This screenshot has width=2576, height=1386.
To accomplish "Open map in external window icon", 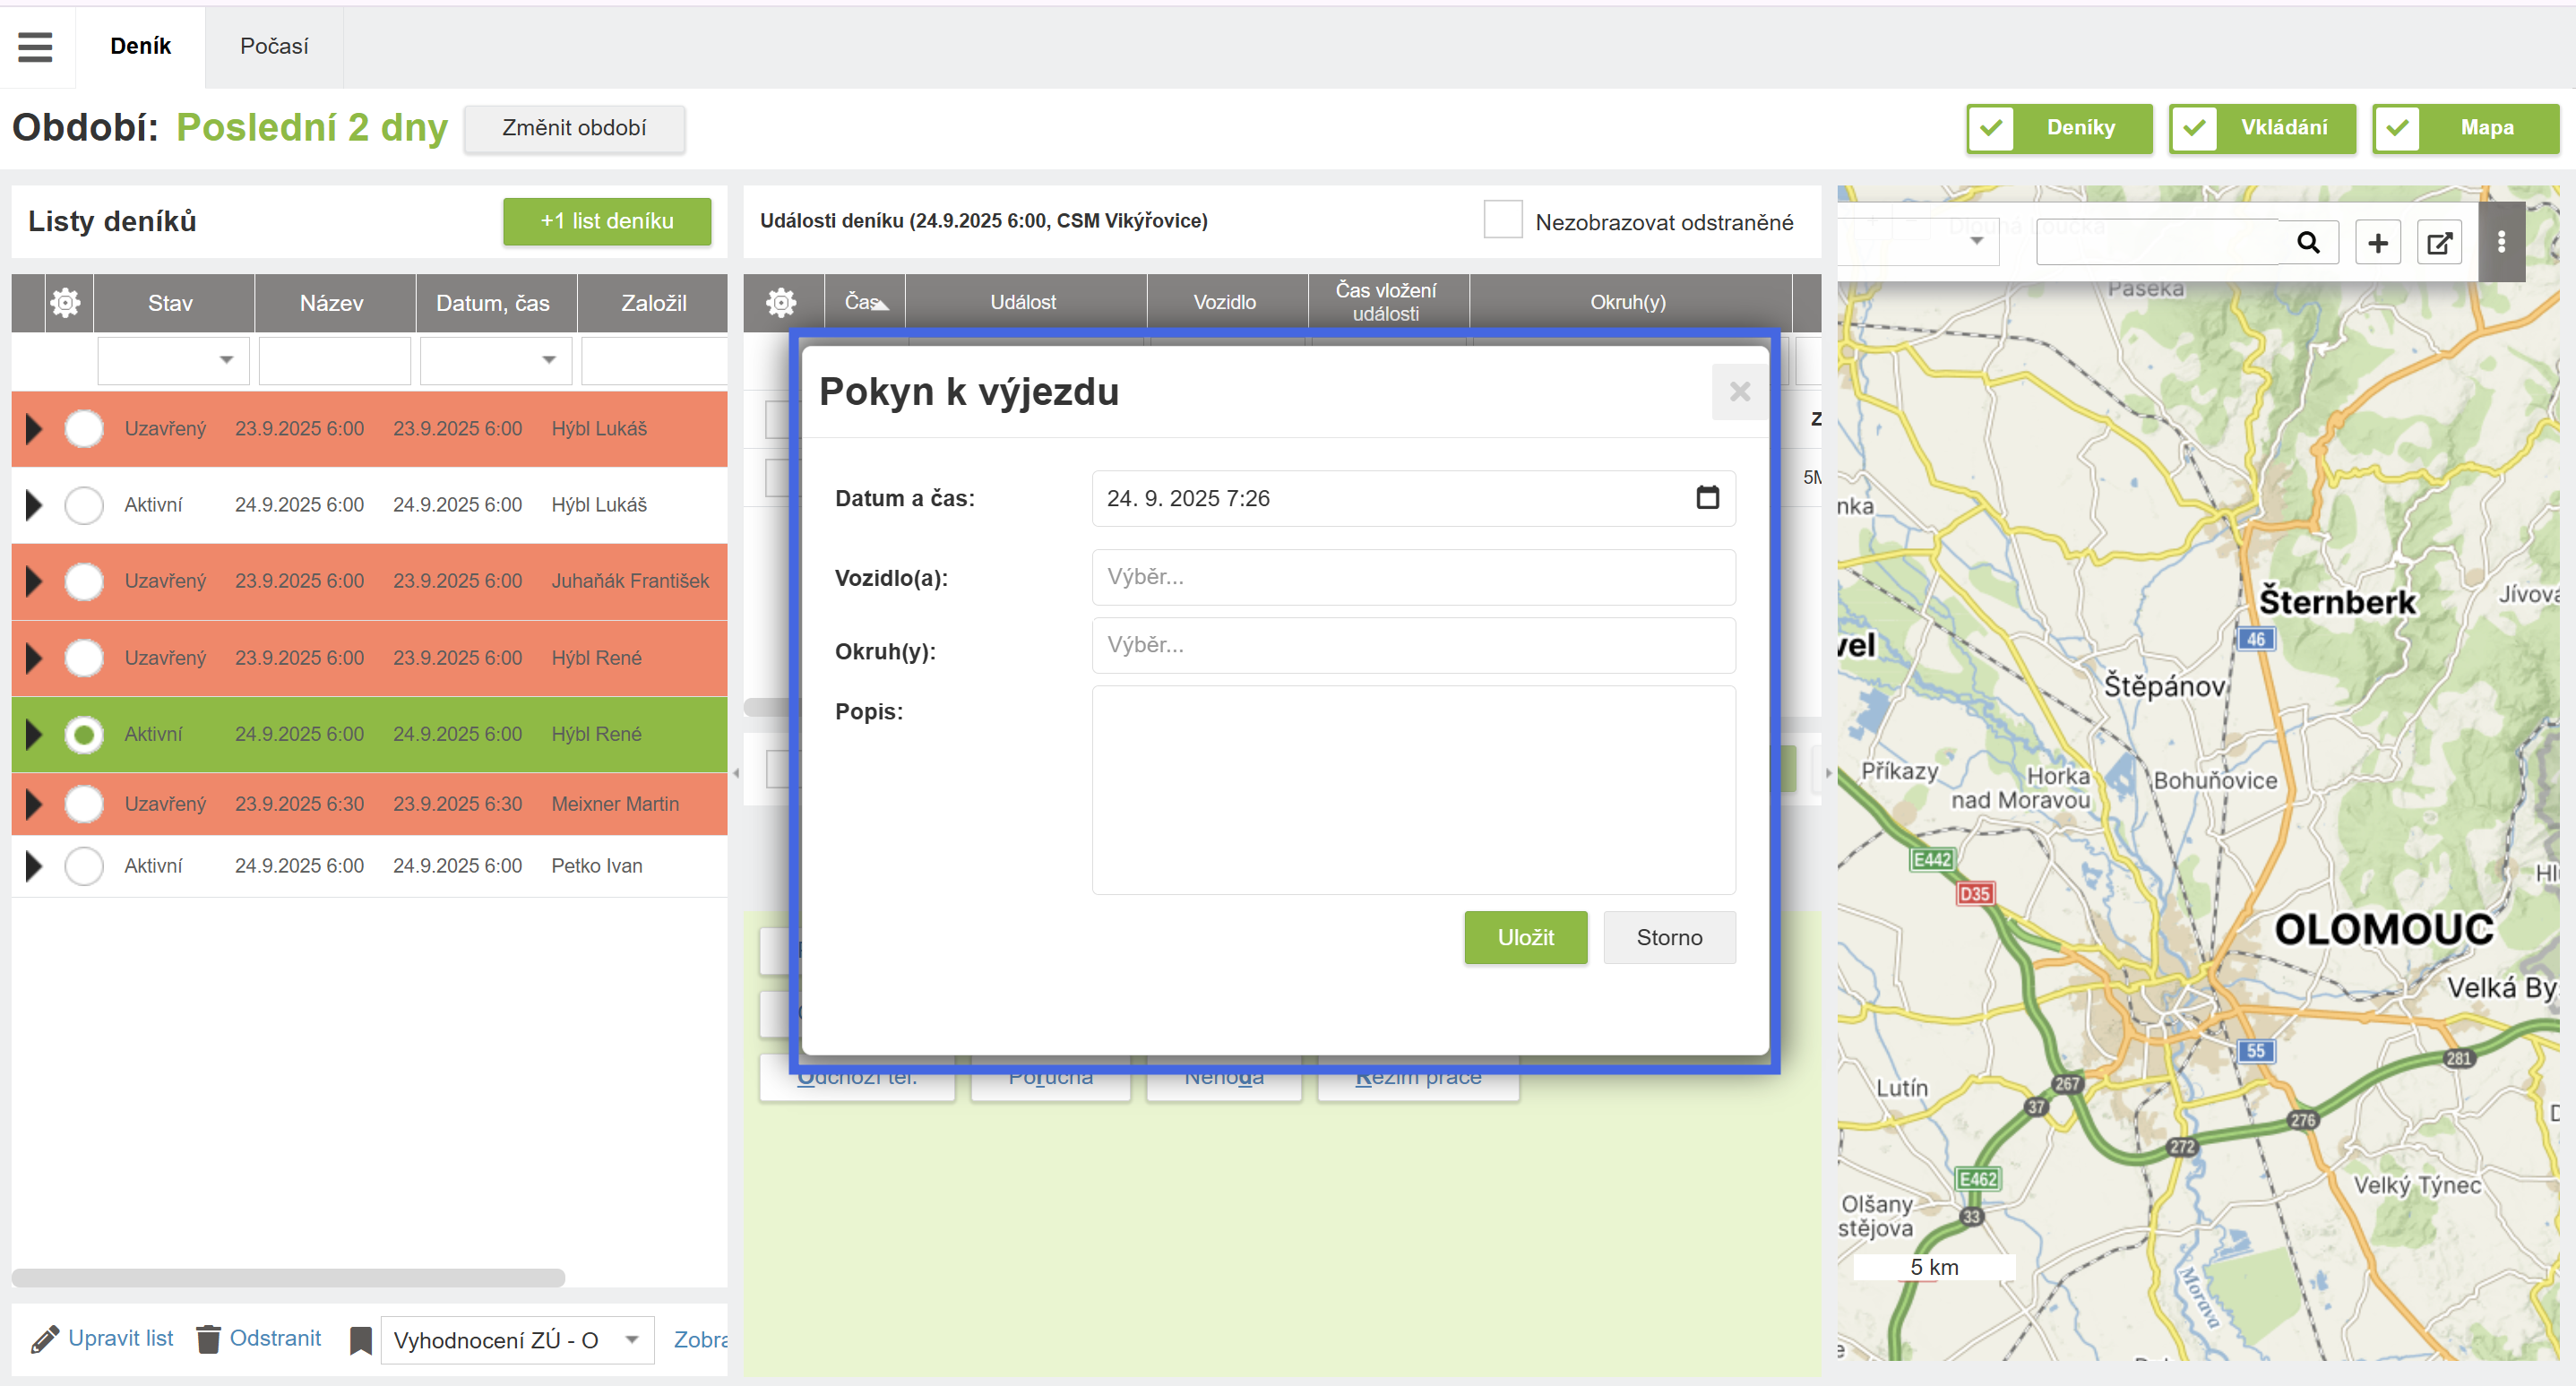I will pyautogui.click(x=2439, y=242).
